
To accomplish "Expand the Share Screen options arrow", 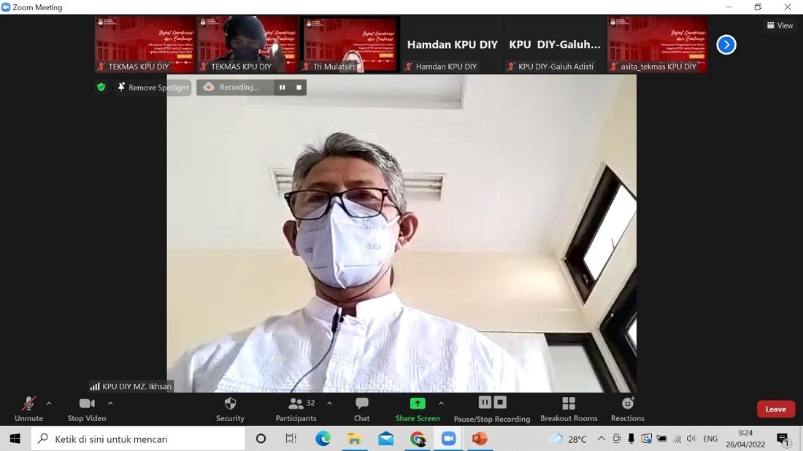I will (x=441, y=403).
